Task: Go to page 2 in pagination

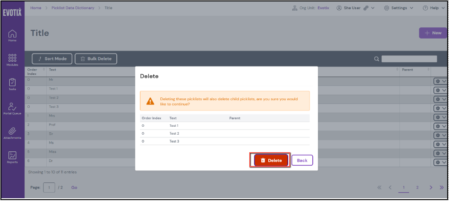Action: [417, 188]
